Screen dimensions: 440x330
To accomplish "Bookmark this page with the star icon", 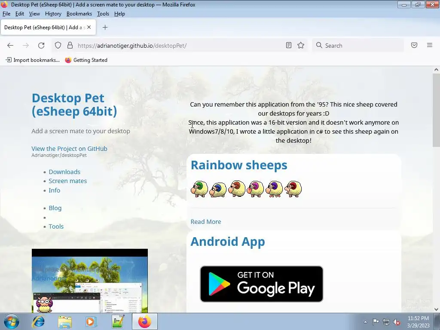I will point(301,45).
